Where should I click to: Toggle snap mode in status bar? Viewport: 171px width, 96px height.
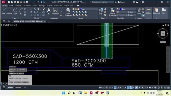click(110, 87)
